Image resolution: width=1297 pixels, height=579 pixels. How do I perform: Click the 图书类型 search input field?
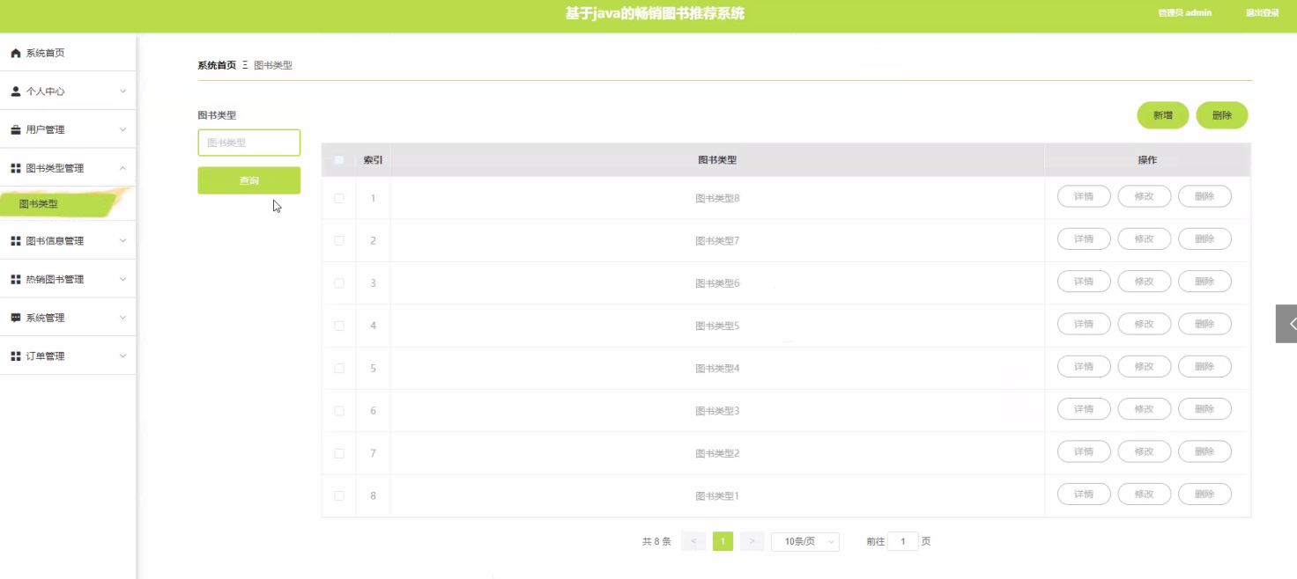(x=248, y=142)
